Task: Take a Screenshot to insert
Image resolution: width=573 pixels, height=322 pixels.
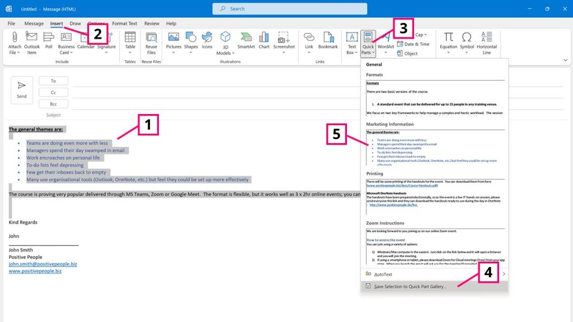Action: tap(284, 40)
